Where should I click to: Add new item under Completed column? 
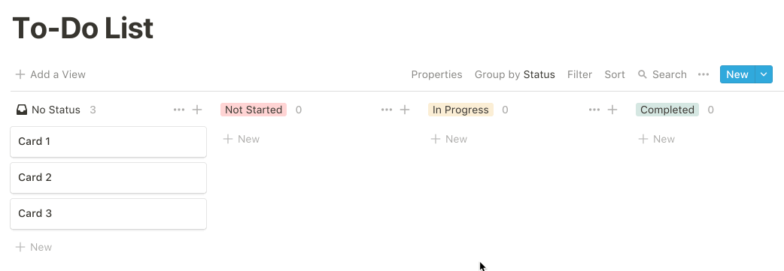(657, 139)
